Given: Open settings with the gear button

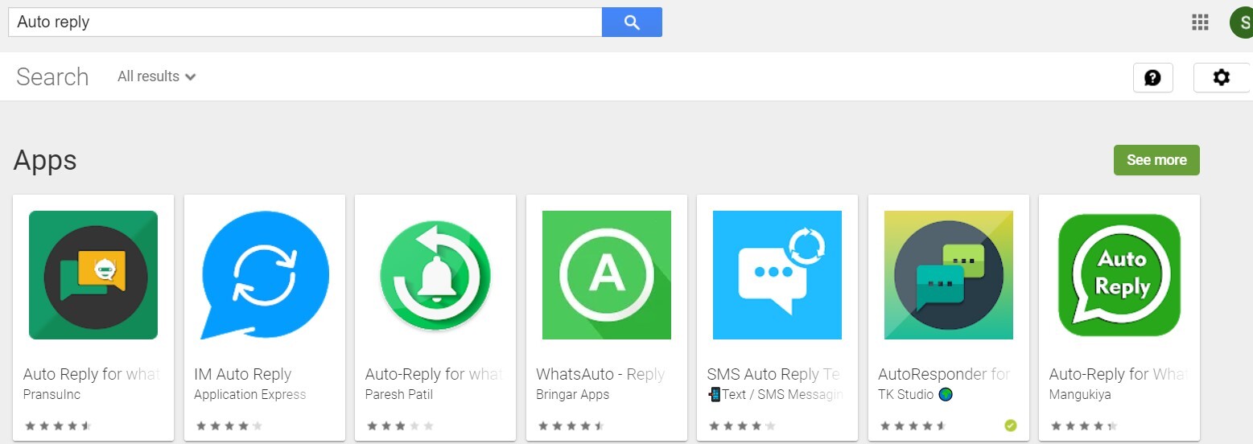Looking at the screenshot, I should [x=1222, y=77].
